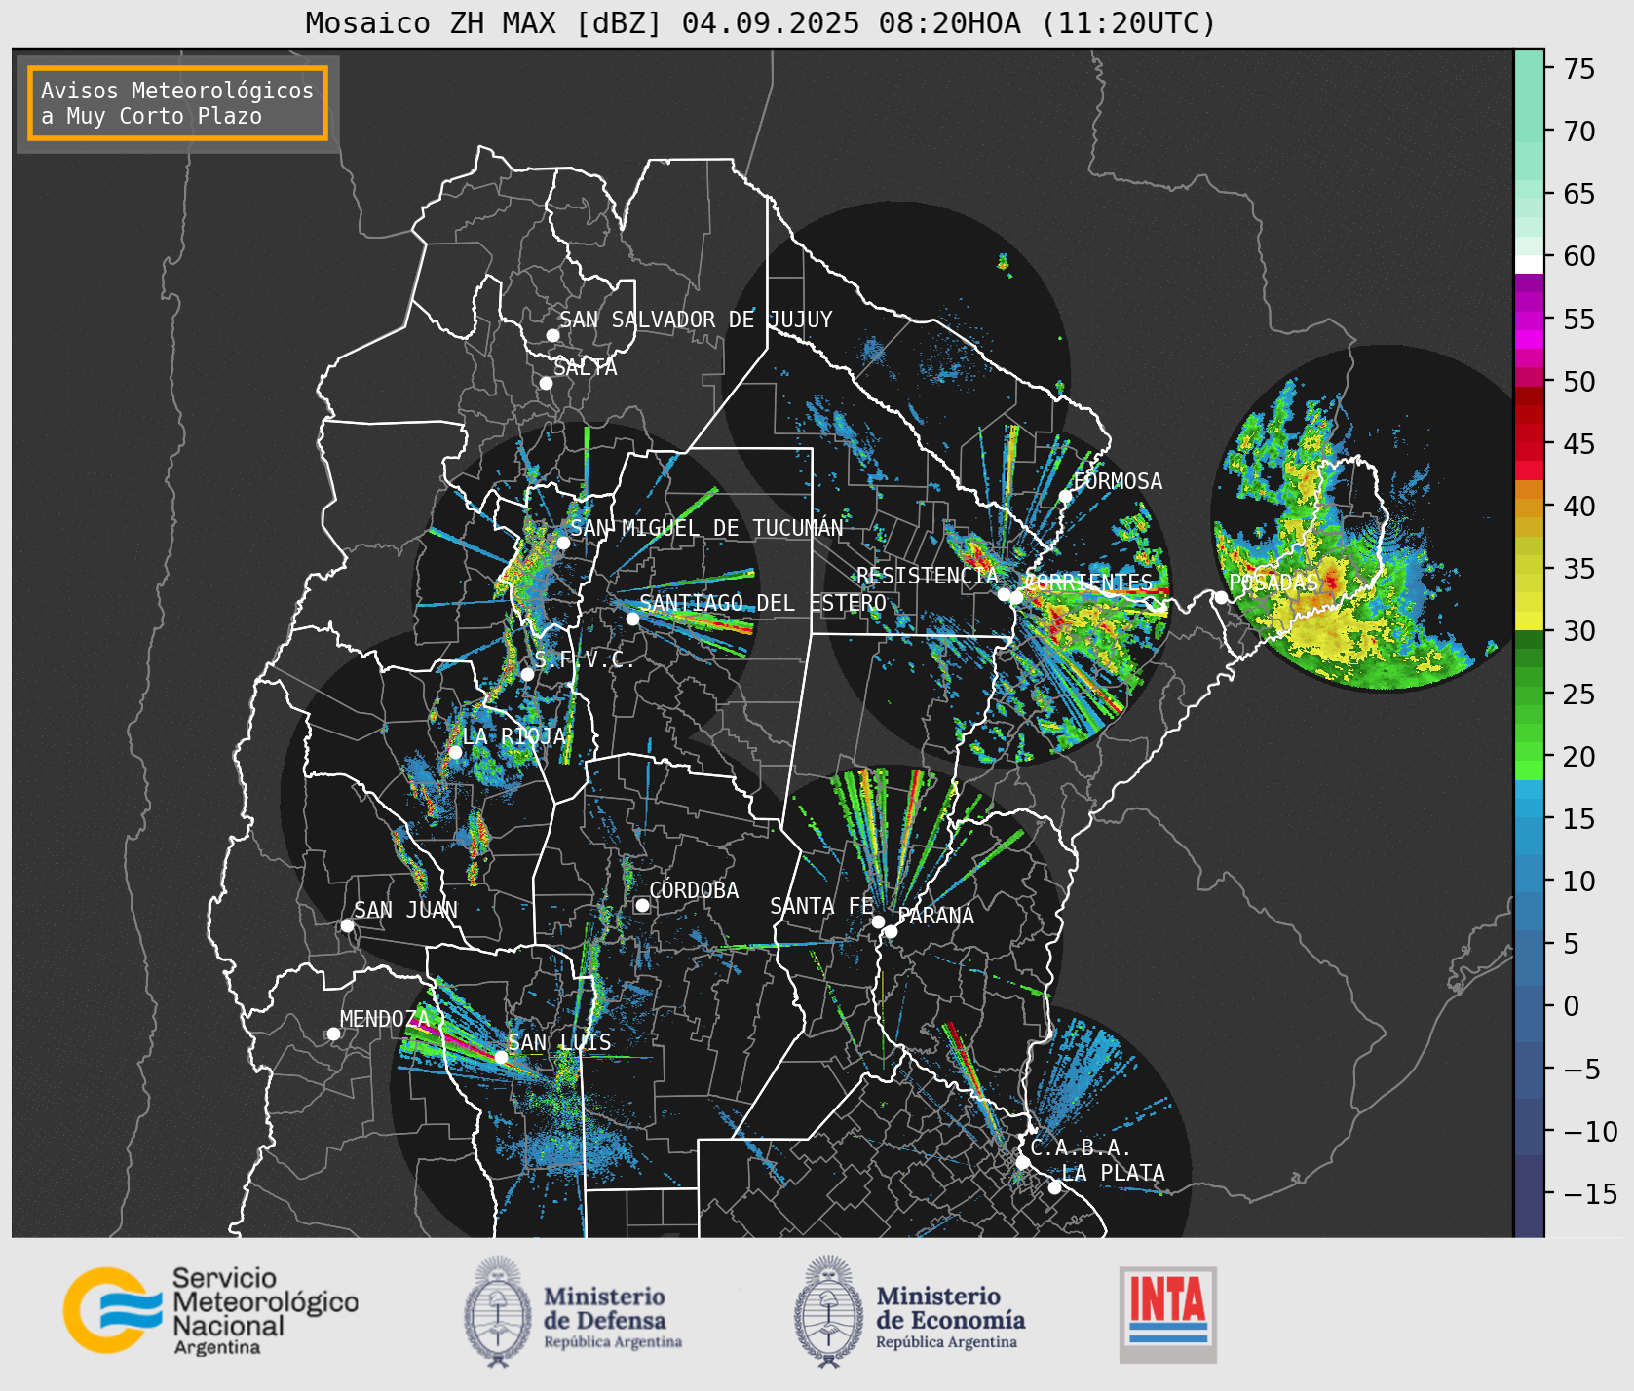Click the Santiago del Estero city dot

[x=632, y=619]
